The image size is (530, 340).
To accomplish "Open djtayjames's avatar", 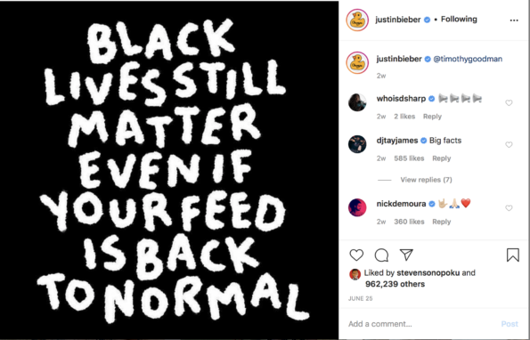I will 357,144.
